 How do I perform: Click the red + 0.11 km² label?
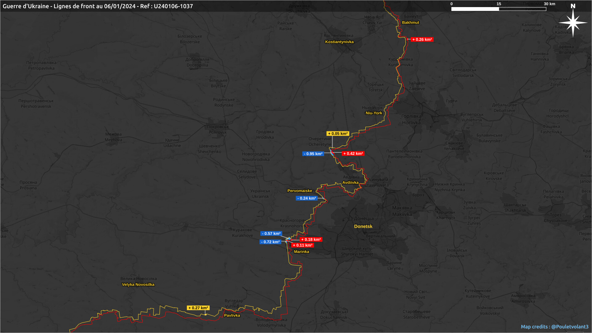pyautogui.click(x=302, y=245)
